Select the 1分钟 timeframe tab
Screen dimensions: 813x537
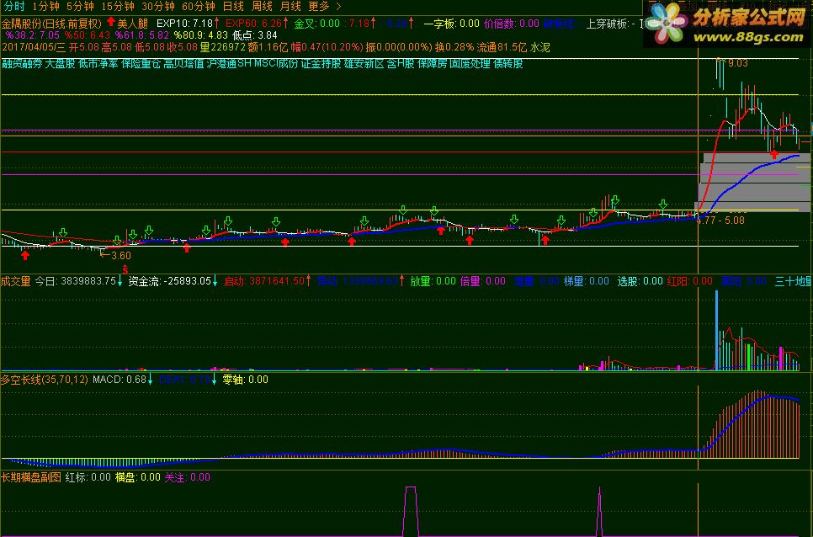pyautogui.click(x=45, y=6)
